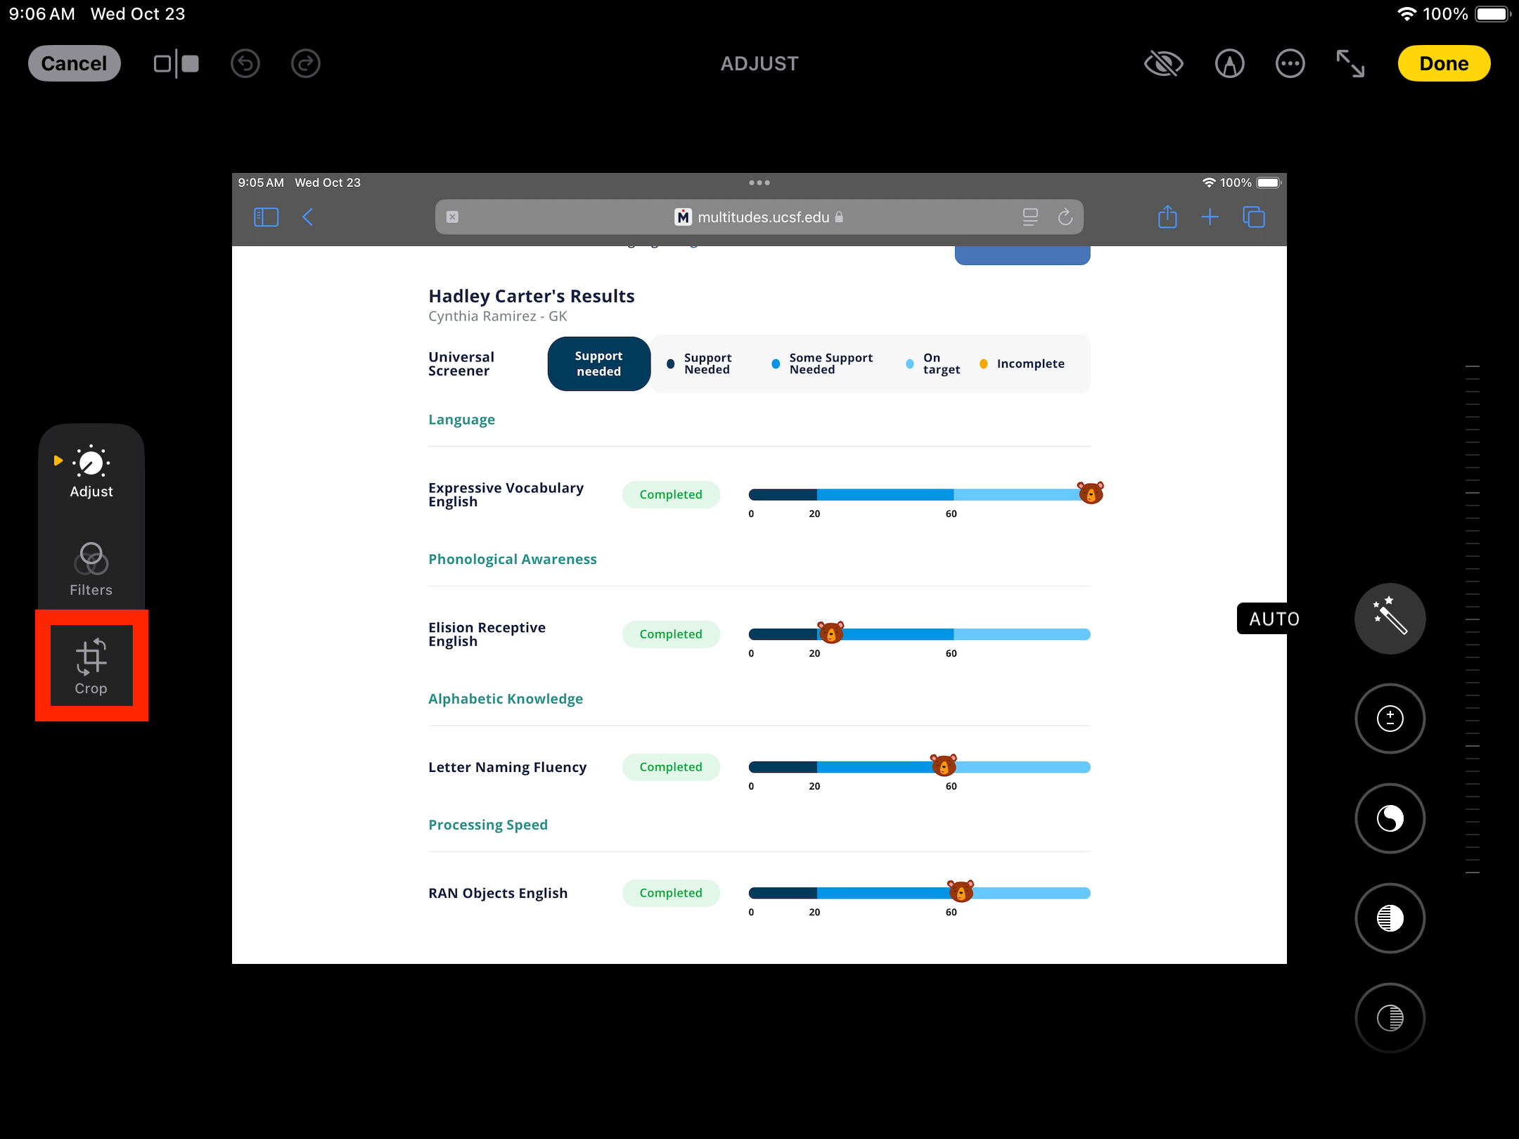
Task: Cancel the photo editing
Action: coord(75,63)
